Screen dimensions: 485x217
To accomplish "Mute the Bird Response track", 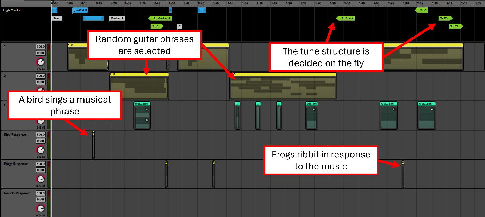I will pyautogui.click(x=41, y=141).
